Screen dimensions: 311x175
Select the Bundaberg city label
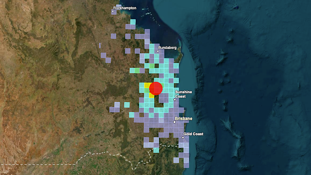point(167,47)
